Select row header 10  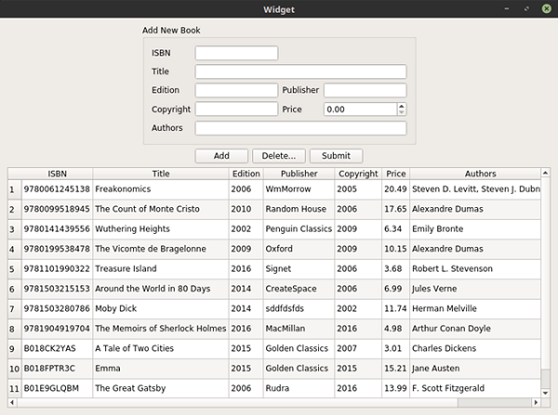click(14, 369)
